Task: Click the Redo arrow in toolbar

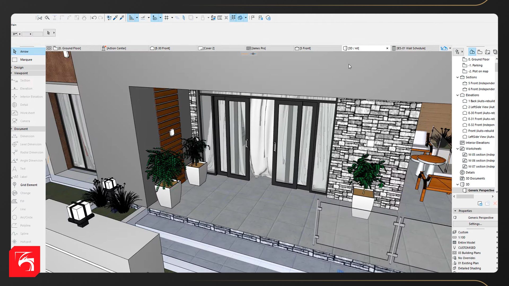Action: coord(100,18)
